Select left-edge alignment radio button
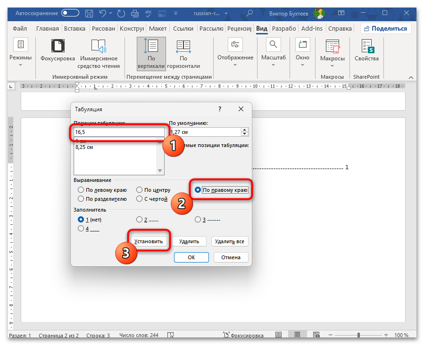Screen dimensions: 424x345 (x=81, y=190)
